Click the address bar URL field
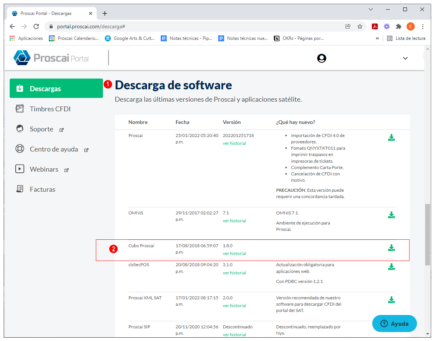 point(195,26)
